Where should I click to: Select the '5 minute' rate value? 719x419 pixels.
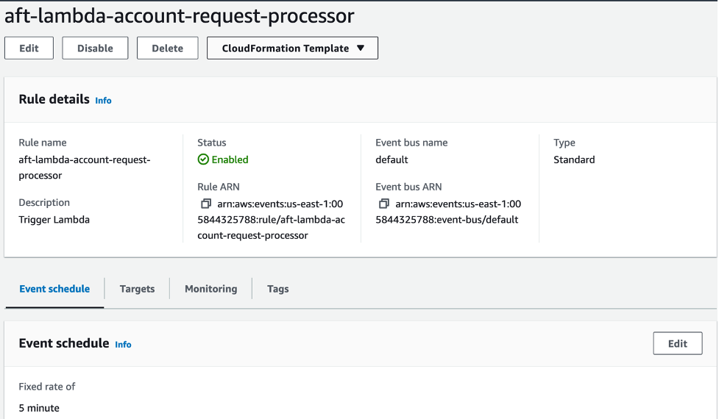39,408
